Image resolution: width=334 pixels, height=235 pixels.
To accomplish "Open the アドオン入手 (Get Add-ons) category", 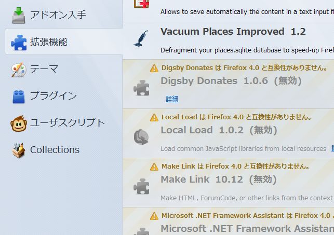I will coord(64,15).
